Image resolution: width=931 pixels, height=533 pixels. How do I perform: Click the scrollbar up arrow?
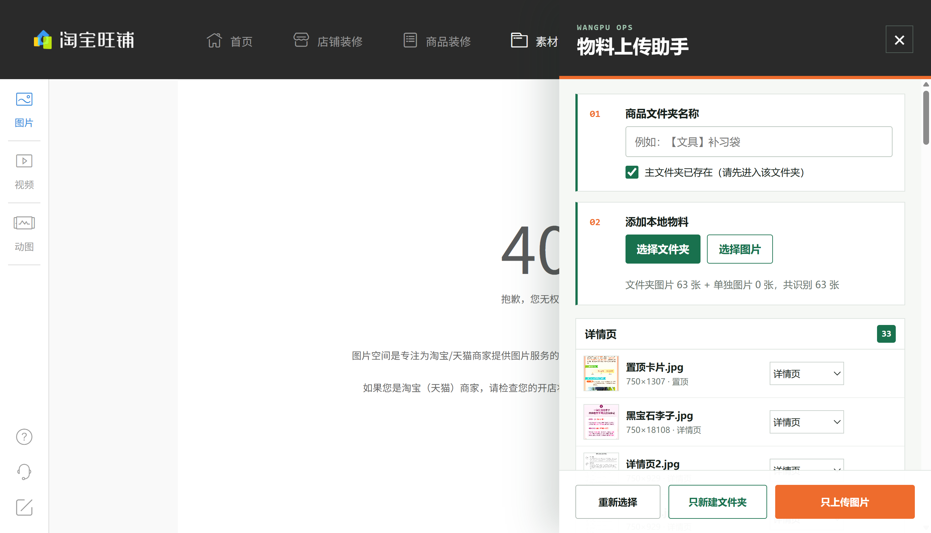926,84
